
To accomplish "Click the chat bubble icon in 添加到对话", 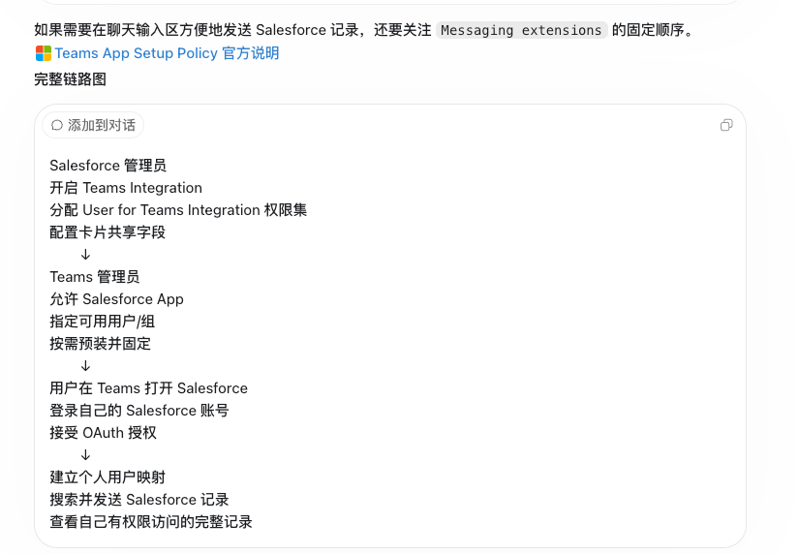I will 57,125.
